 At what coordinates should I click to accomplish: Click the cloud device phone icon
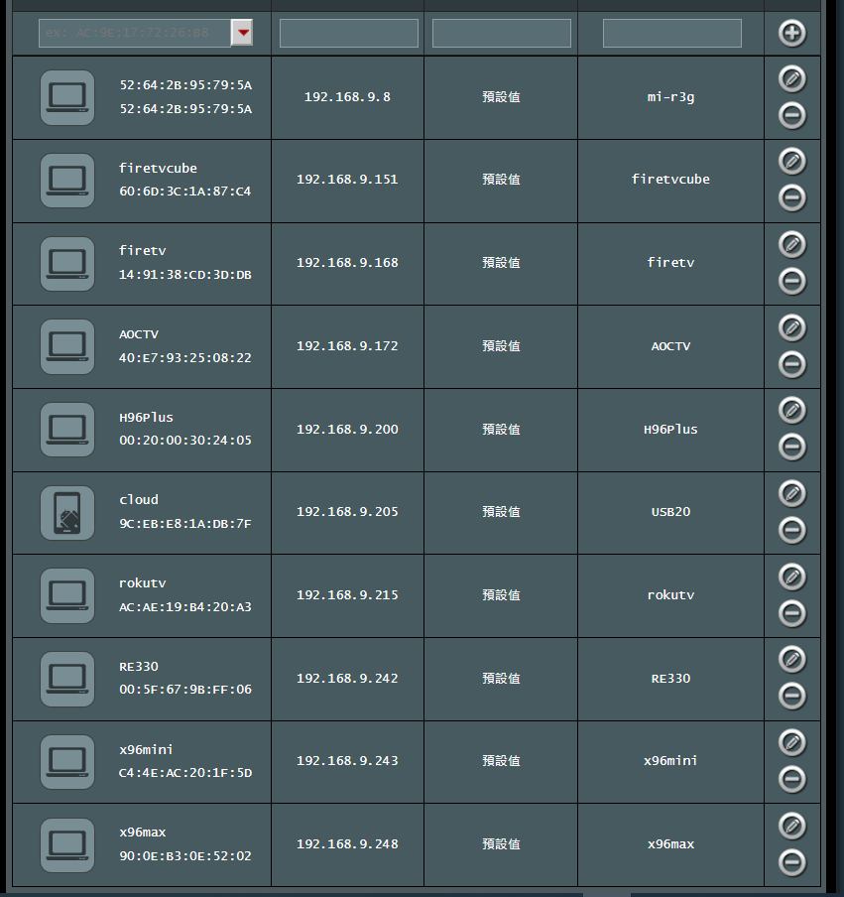[67, 512]
